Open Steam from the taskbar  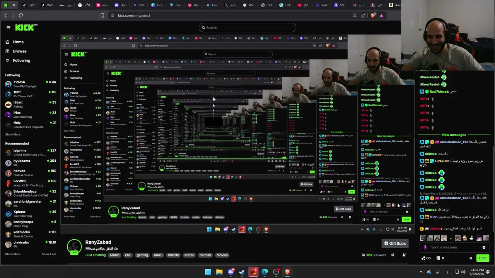tap(242, 272)
